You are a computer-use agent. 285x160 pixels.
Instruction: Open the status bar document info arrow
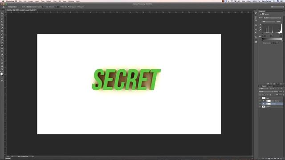[33, 156]
